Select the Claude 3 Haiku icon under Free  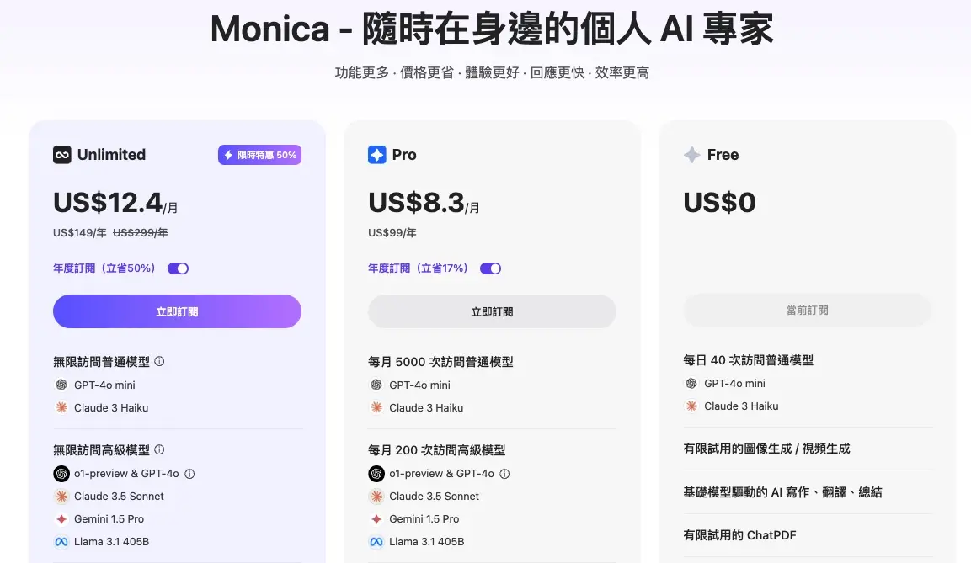(x=691, y=406)
